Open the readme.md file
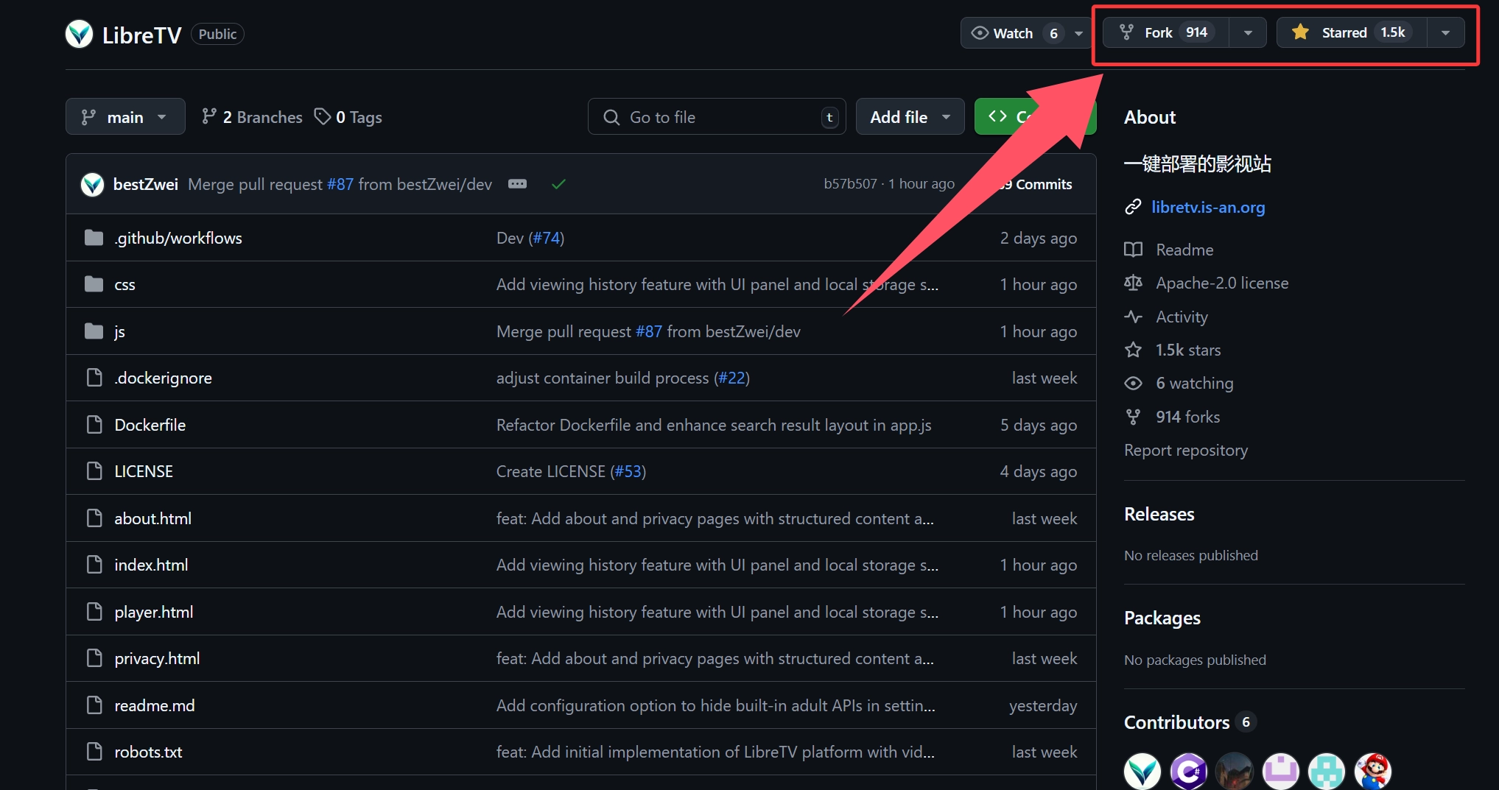 tap(155, 705)
